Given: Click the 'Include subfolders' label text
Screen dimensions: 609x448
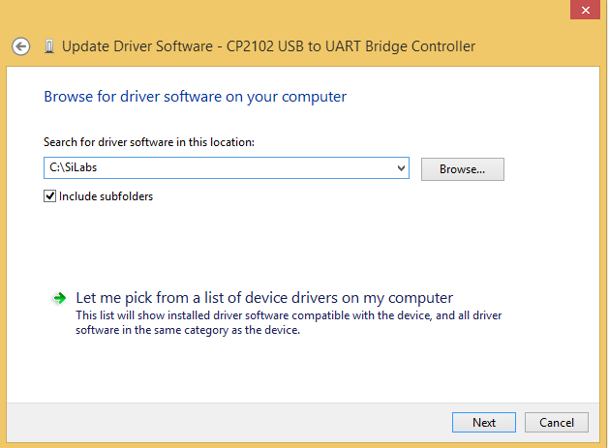Looking at the screenshot, I should (107, 196).
